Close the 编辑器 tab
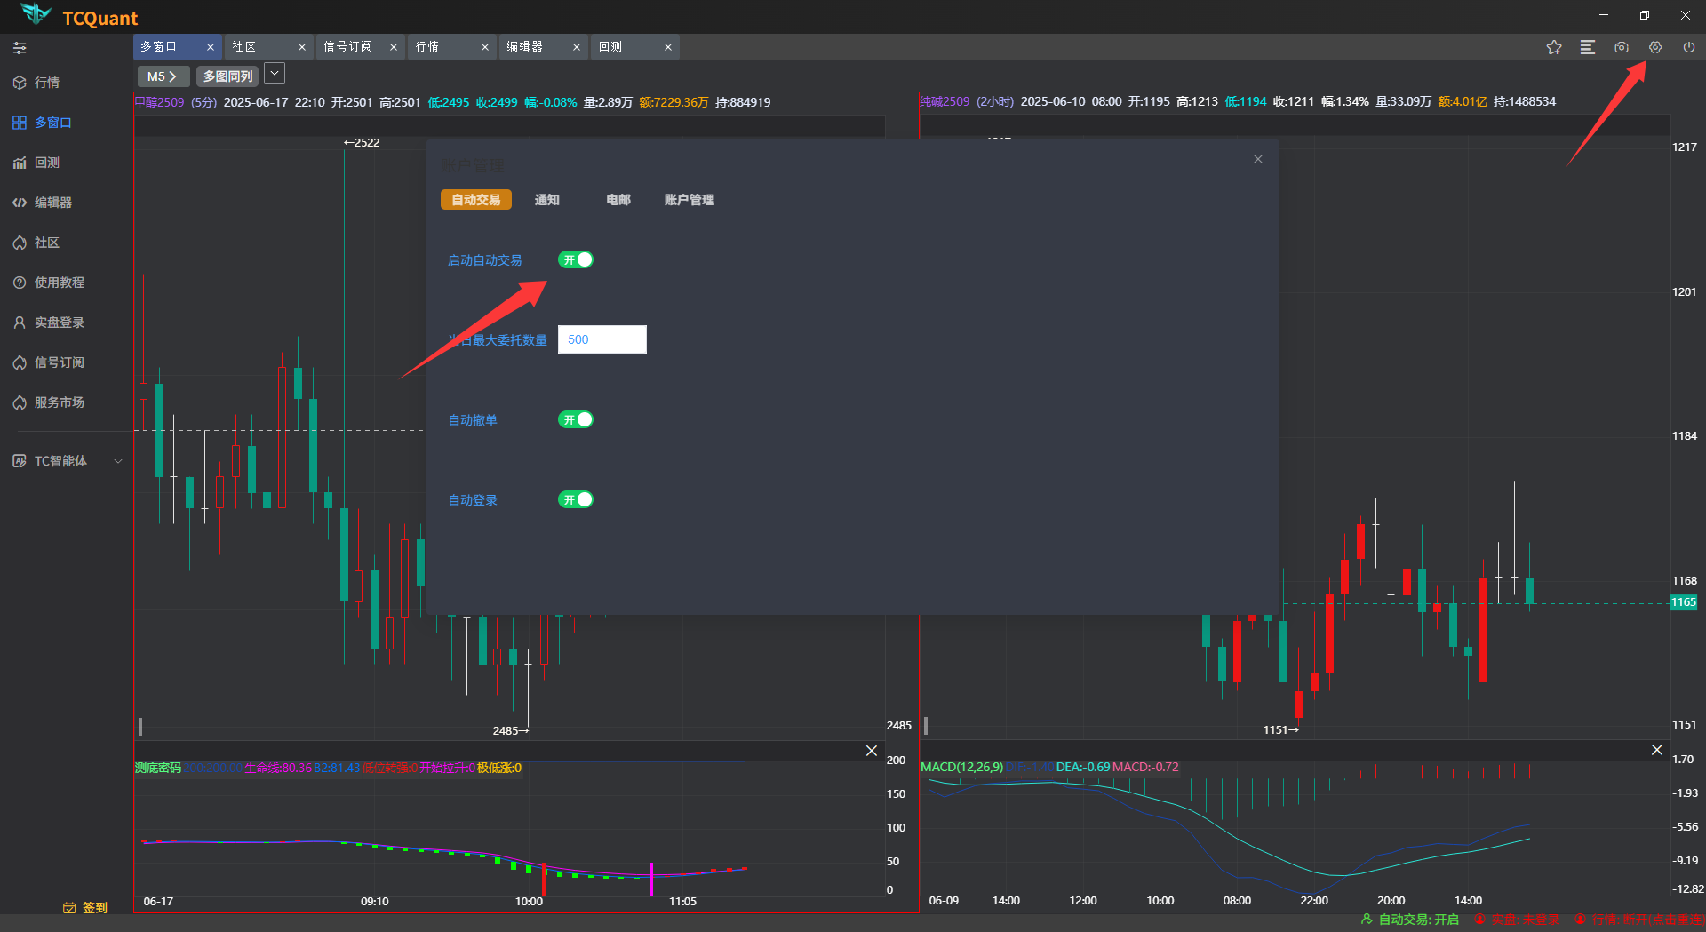Screen dimensions: 1706x932 (576, 47)
